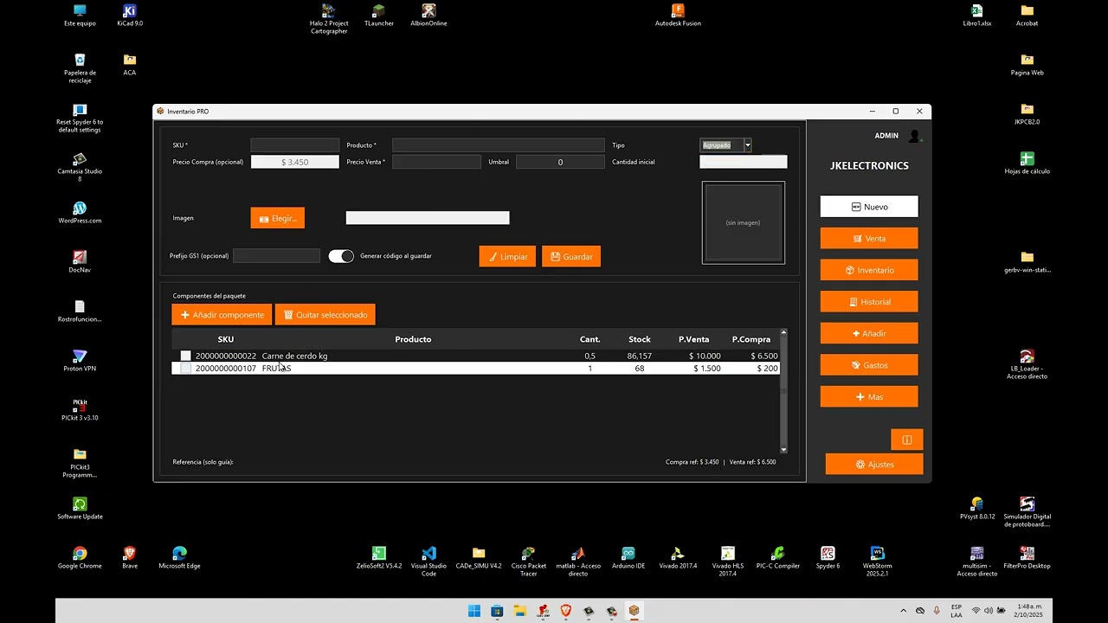Open Proton VPN desktop icon
The width and height of the screenshot is (1108, 623).
click(x=80, y=361)
